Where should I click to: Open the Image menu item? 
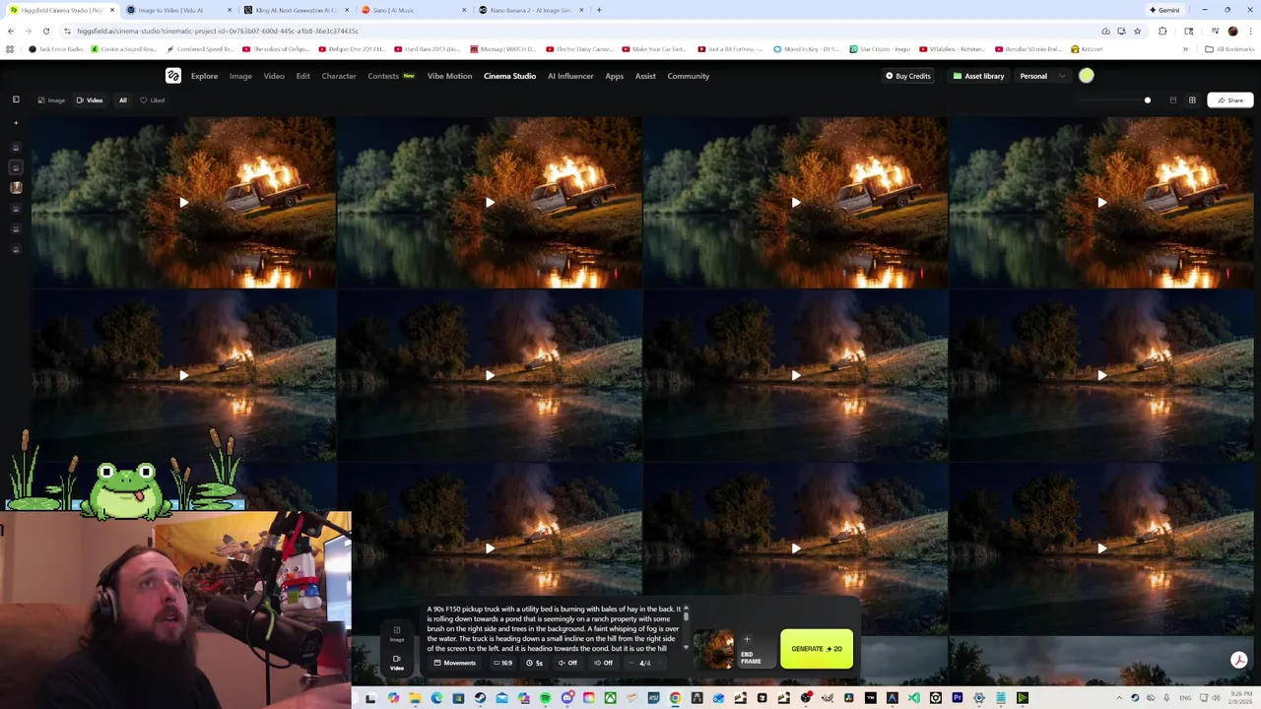(x=240, y=76)
